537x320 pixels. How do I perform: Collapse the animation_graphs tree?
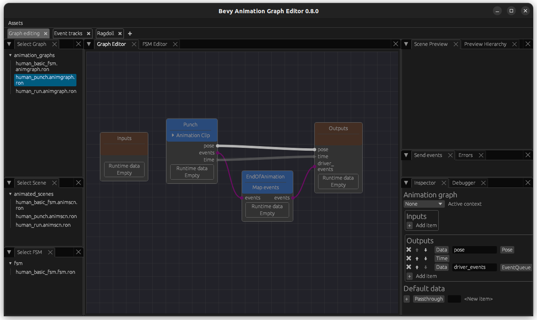(9, 55)
